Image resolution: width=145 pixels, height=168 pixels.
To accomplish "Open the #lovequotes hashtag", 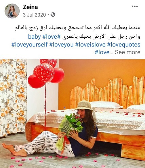I will (124, 44).
